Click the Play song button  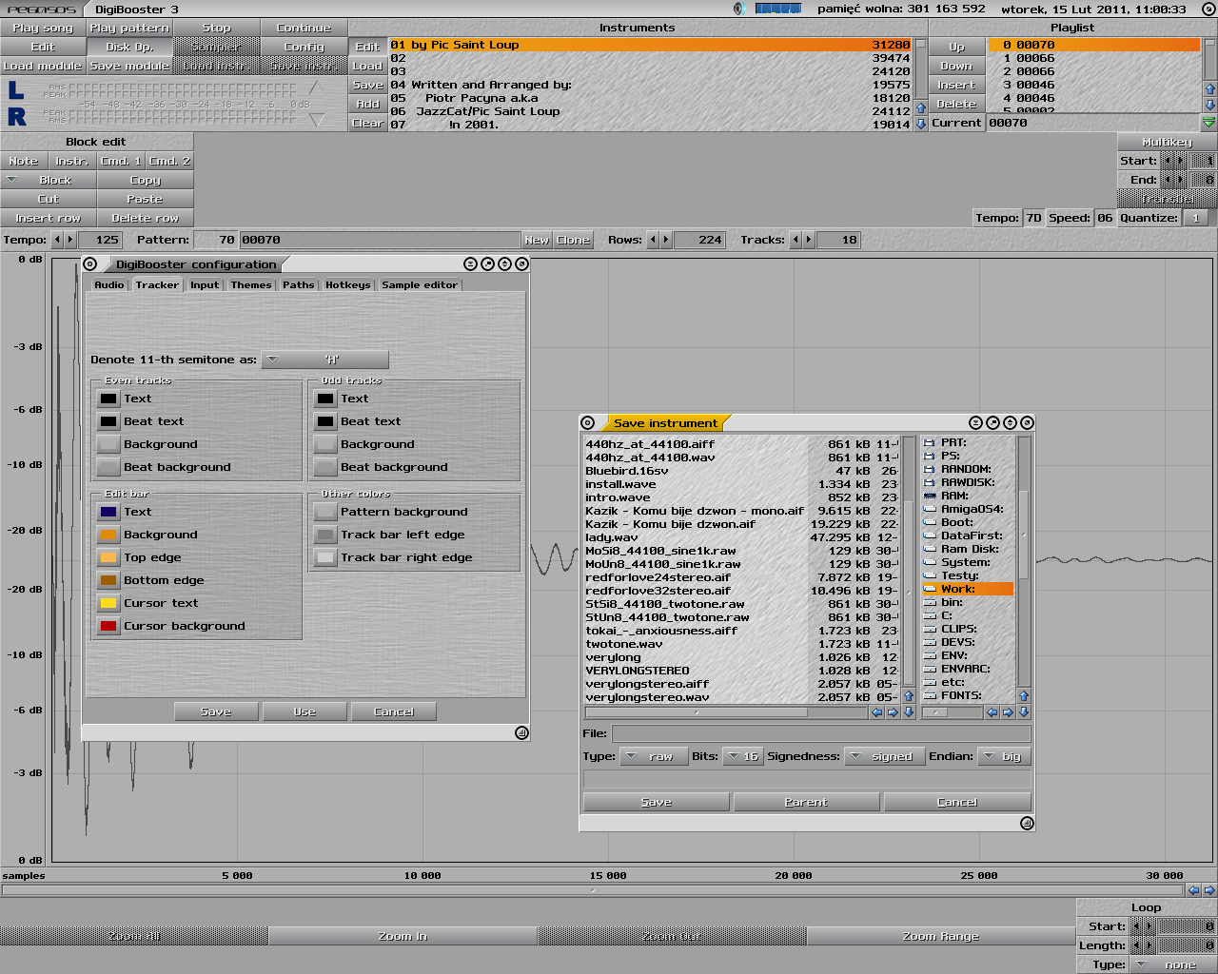[x=43, y=28]
